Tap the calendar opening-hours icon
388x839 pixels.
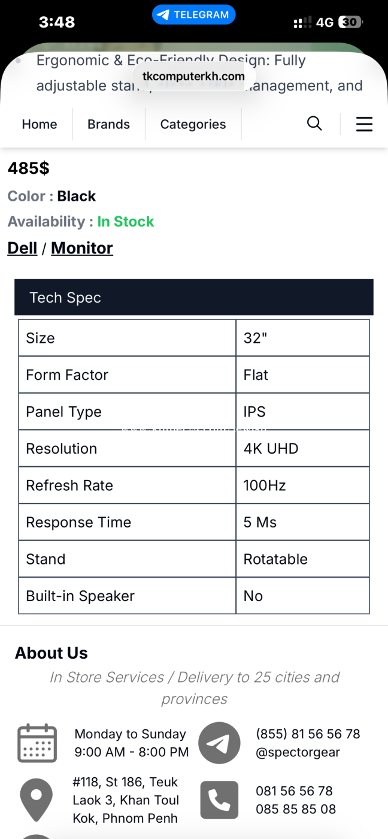pyautogui.click(x=37, y=743)
